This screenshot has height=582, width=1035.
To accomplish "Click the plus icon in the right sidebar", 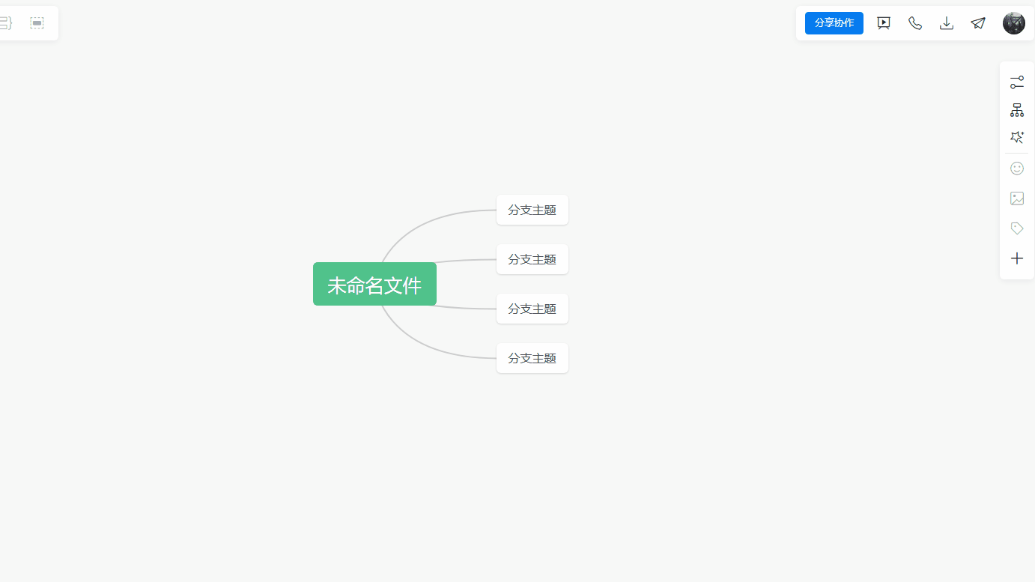I will click(1016, 258).
